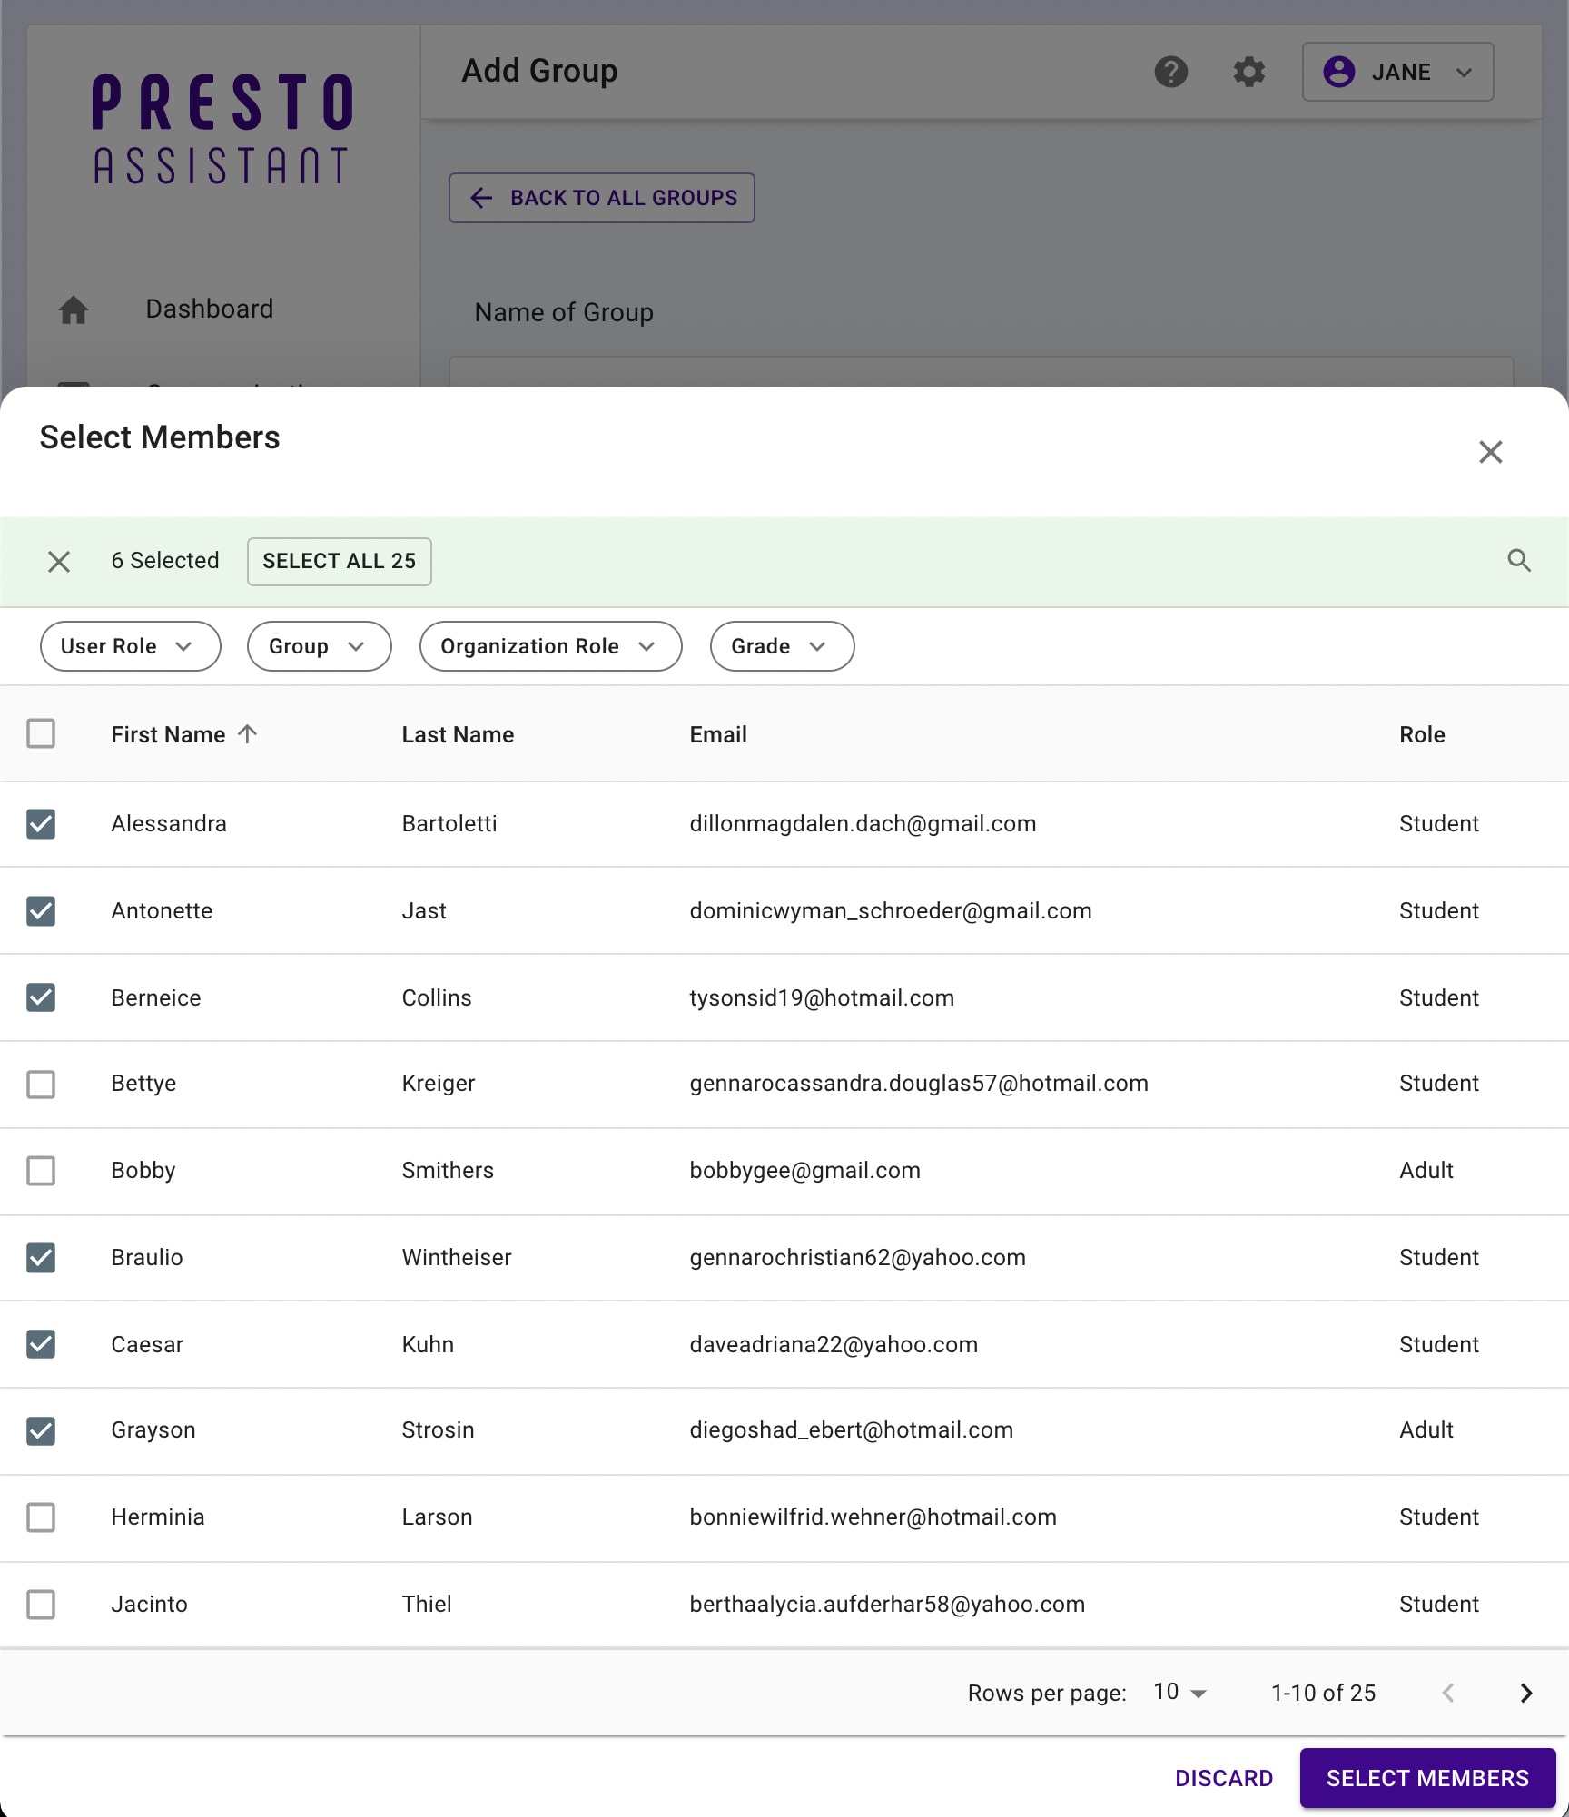Open the JANE user account menu
The image size is (1569, 1817).
(1397, 72)
